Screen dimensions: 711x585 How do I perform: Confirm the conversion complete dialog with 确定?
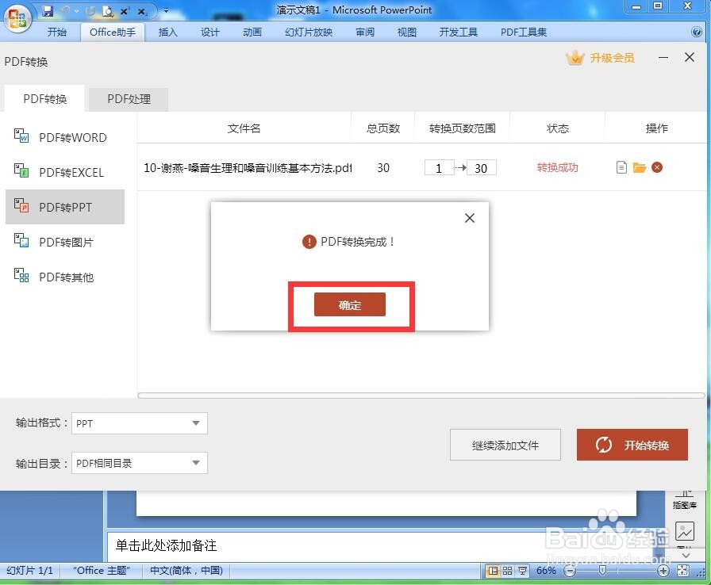pyautogui.click(x=350, y=304)
